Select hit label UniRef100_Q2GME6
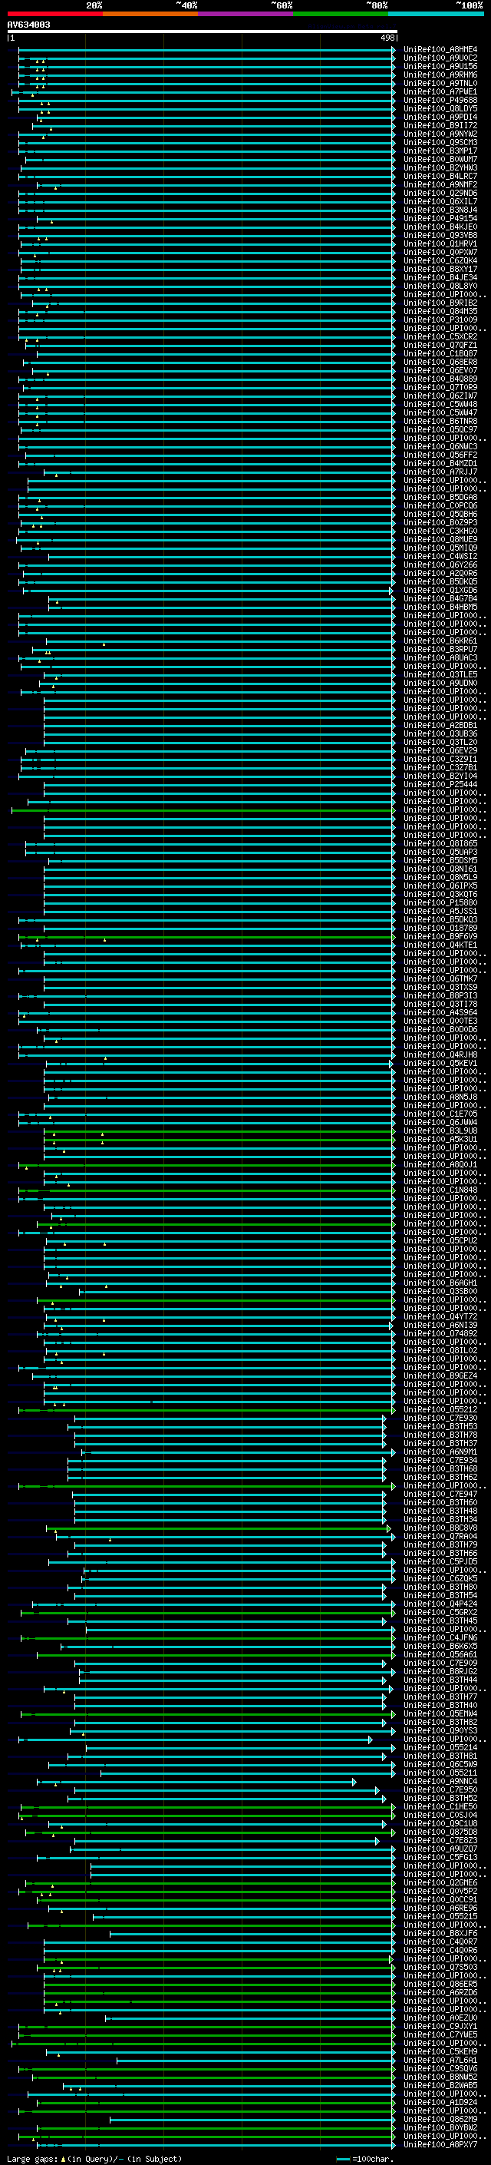This screenshot has height=2165, width=491. click(x=440, y=1882)
